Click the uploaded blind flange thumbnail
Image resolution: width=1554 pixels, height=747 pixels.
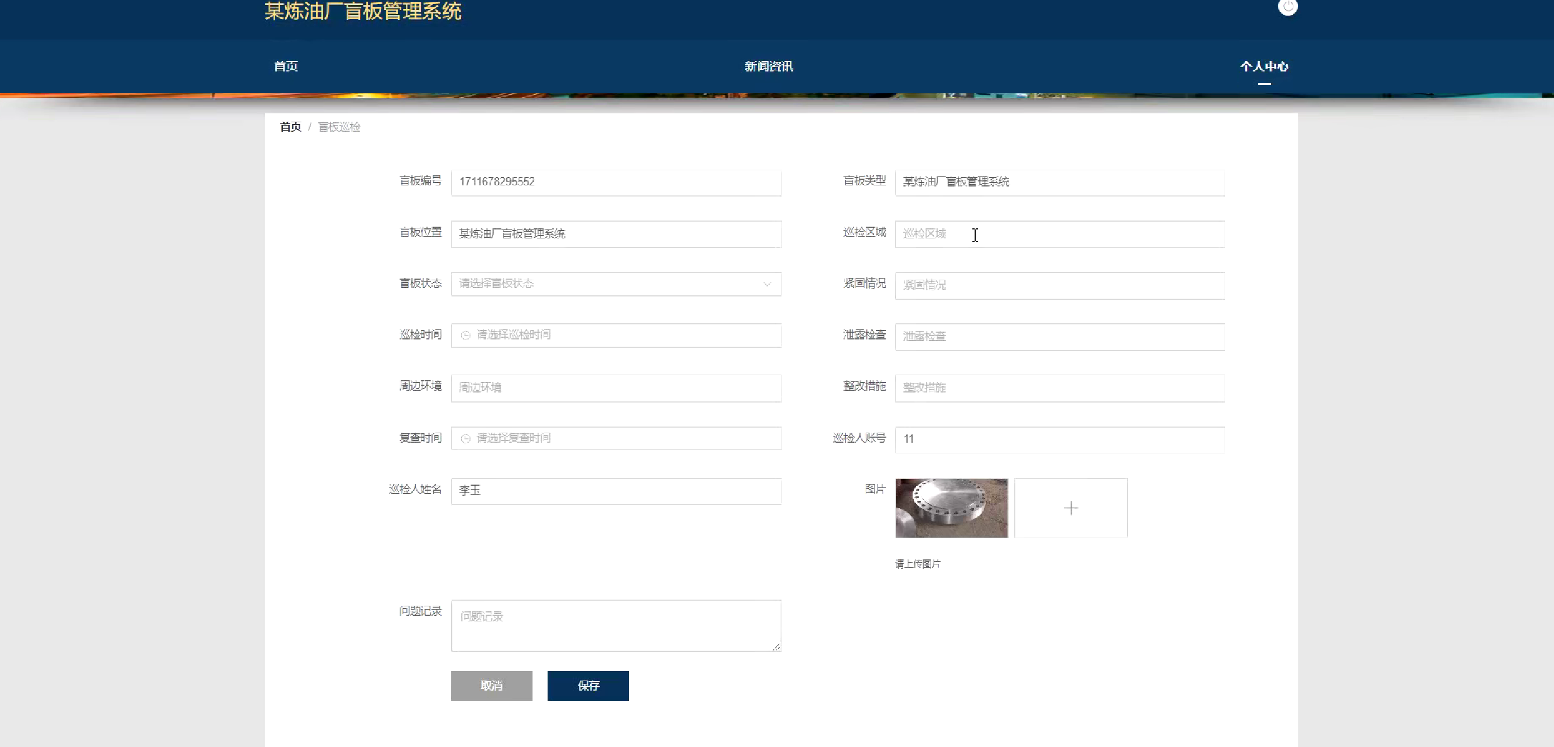coord(951,508)
